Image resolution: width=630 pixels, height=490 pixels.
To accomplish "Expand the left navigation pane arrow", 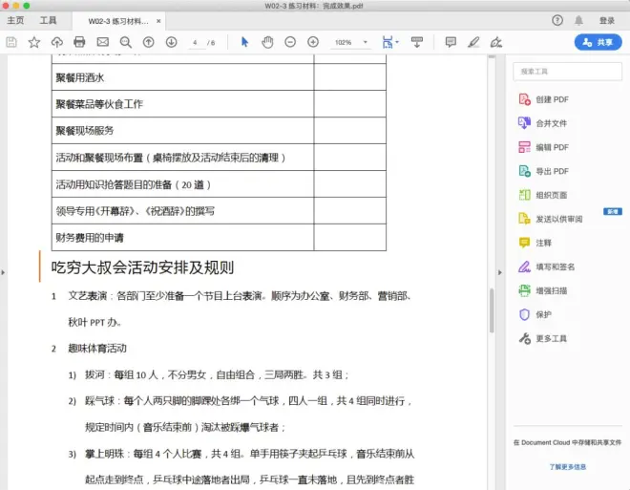I will pos(4,272).
